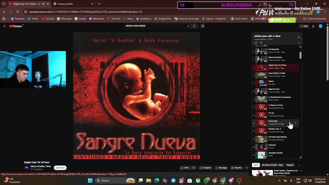Switch to Nueva pestaña browser tab
Screen dimensions: 329x185
[73, 4]
